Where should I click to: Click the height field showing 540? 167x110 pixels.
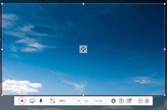[x=103, y=101]
